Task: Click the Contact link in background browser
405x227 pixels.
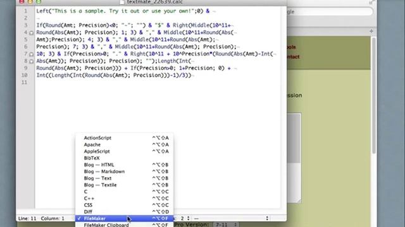Action: [x=293, y=57]
